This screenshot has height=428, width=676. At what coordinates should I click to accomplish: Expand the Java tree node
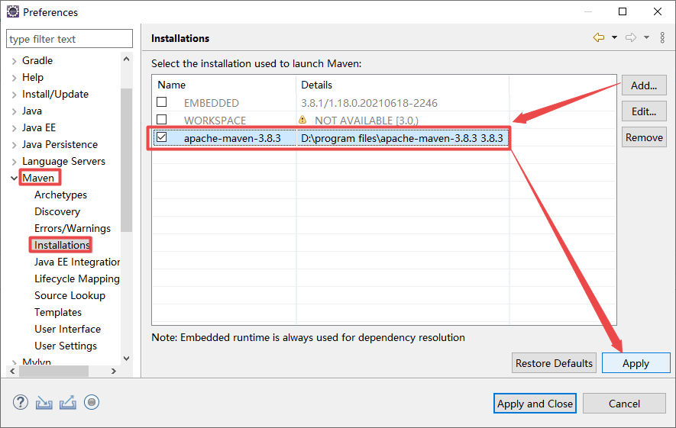15,111
